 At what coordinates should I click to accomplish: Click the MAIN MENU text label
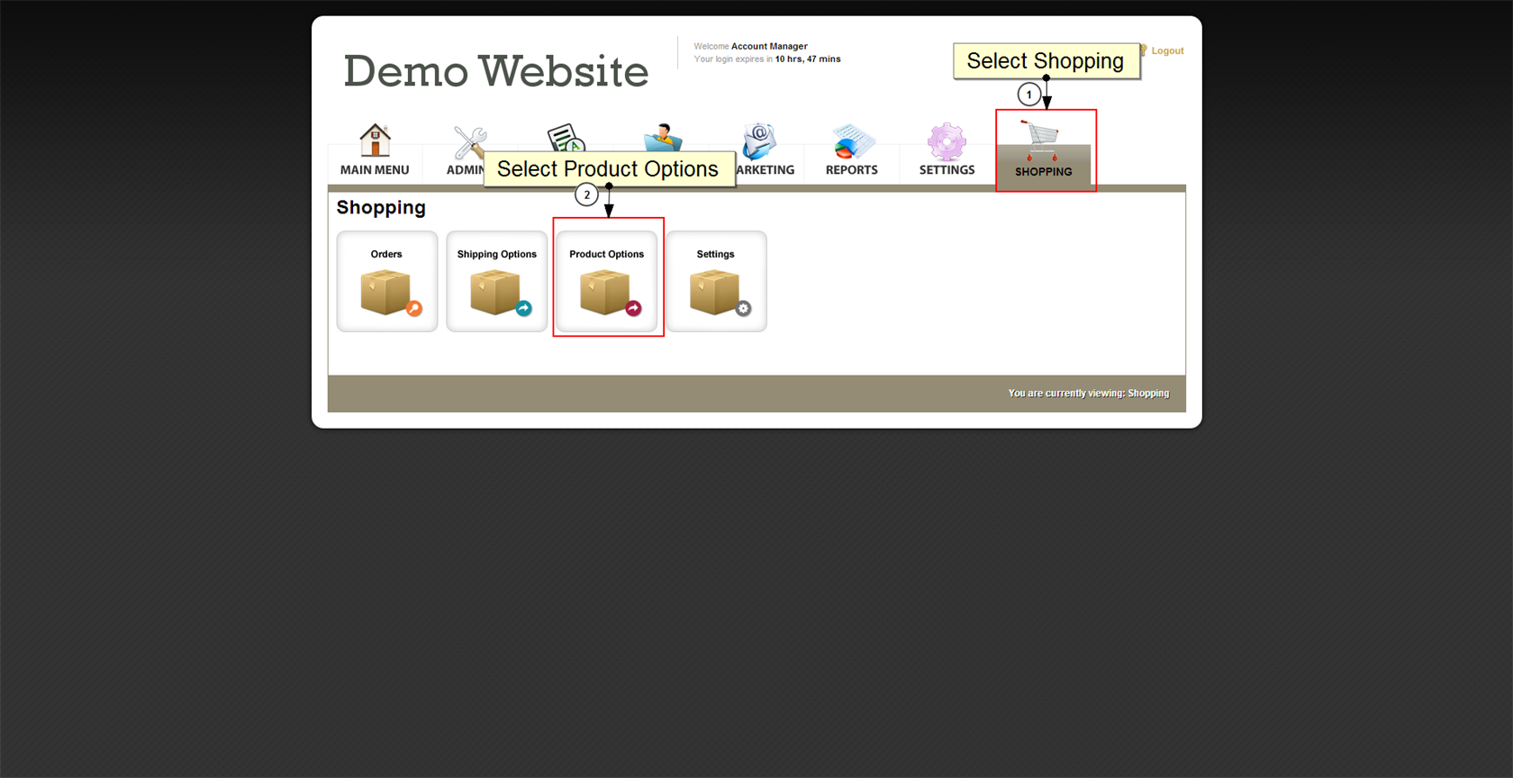375,170
